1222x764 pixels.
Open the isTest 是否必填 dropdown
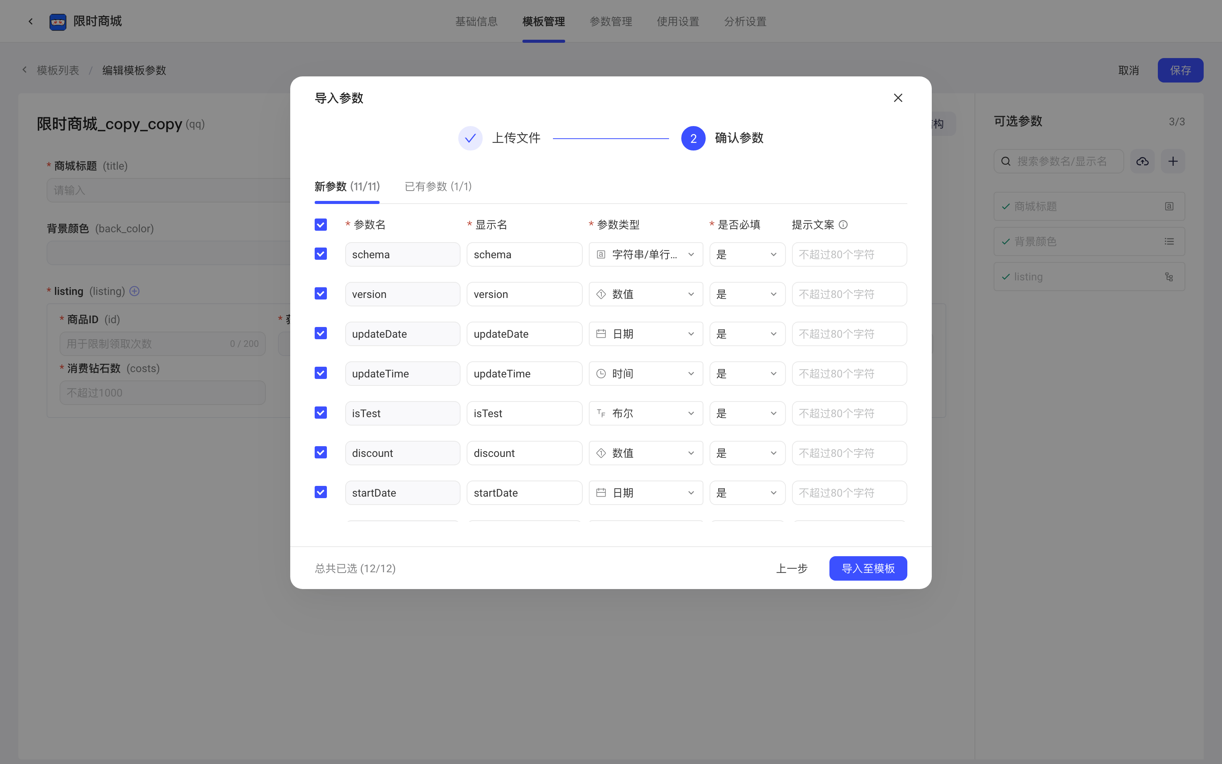pyautogui.click(x=747, y=413)
